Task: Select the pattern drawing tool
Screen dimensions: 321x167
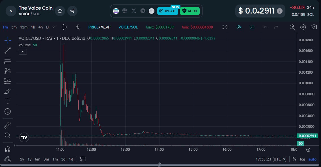Action: (8, 71)
